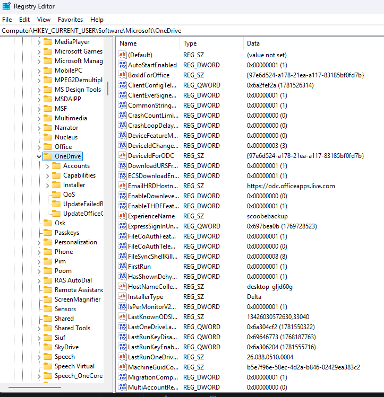Click the SkyDrive folder icon
The height and width of the screenshot is (397, 384).
pos(48,347)
